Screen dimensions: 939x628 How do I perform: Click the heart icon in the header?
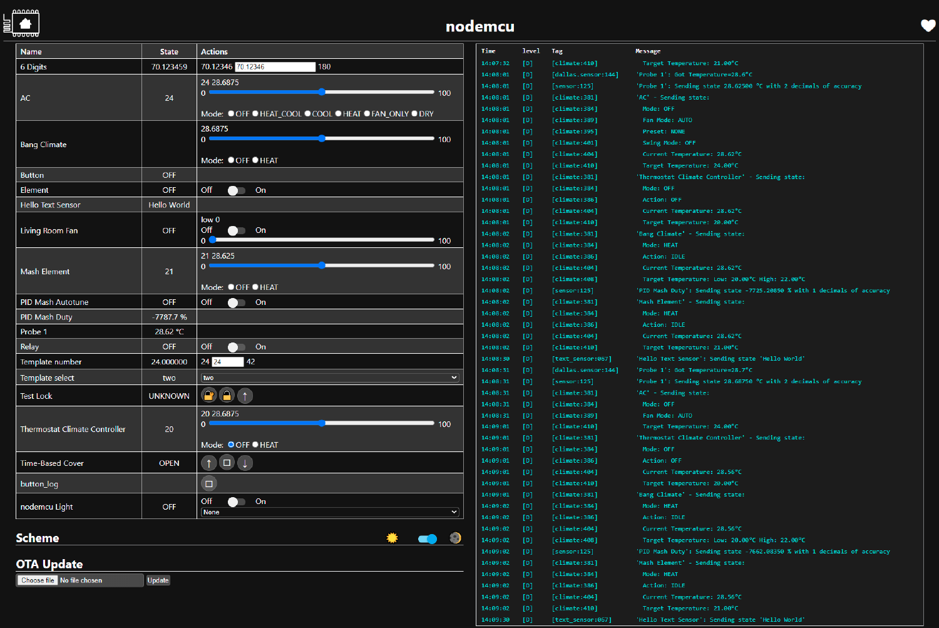928,26
